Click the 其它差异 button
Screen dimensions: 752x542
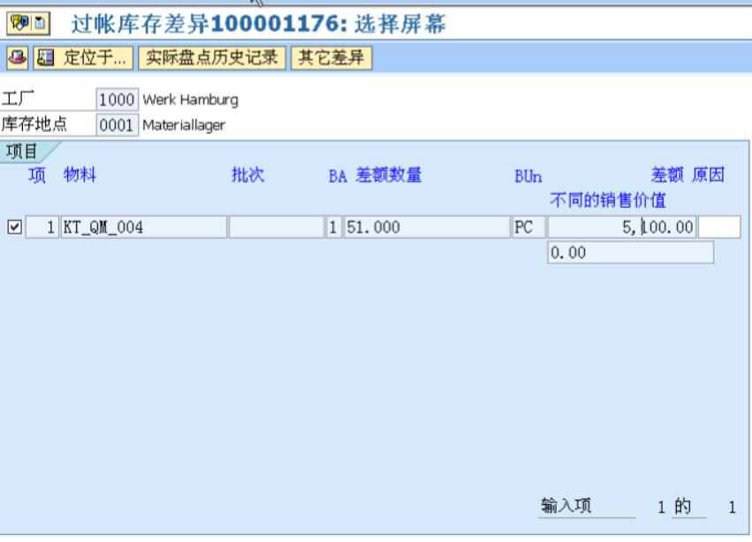330,57
